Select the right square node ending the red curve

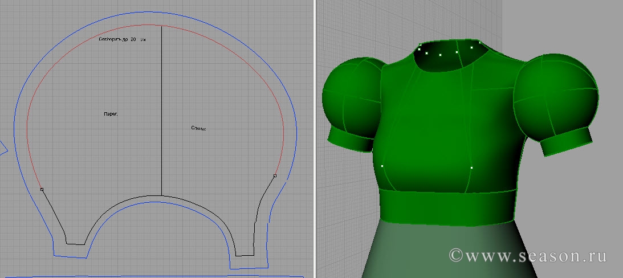click(x=275, y=176)
